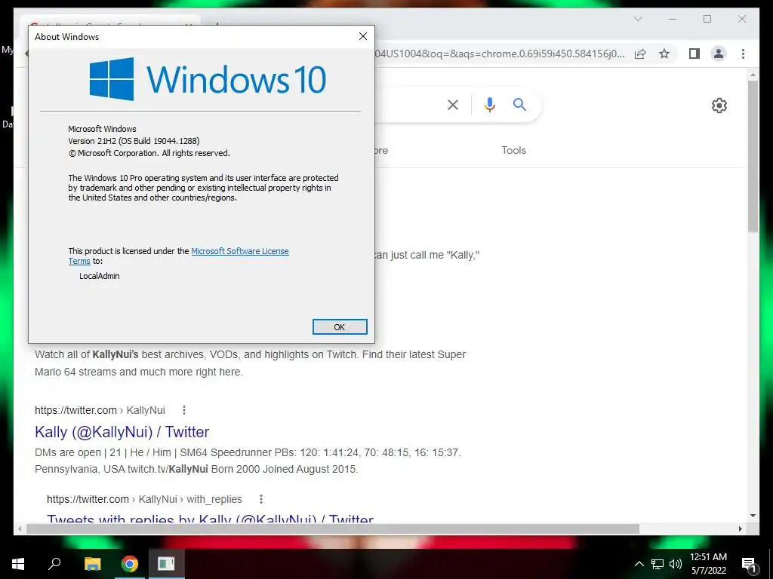
Task: Select the winver app in taskbar
Action: [x=166, y=564]
